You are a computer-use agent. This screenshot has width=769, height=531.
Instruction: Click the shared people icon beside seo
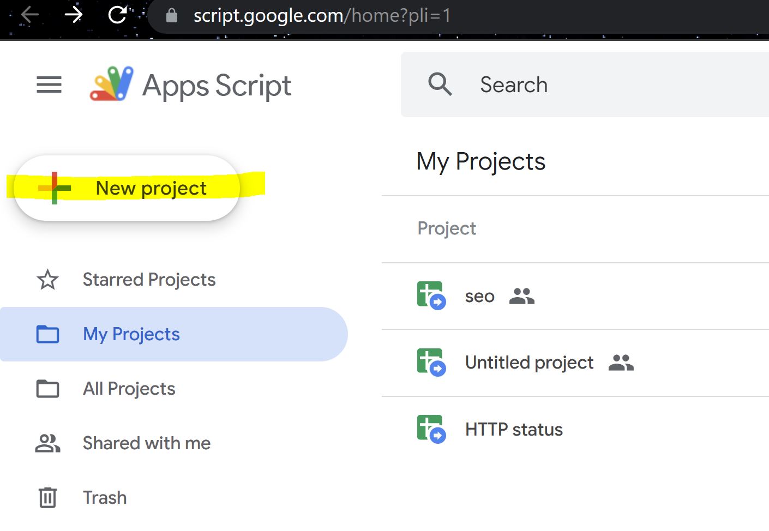click(x=521, y=296)
